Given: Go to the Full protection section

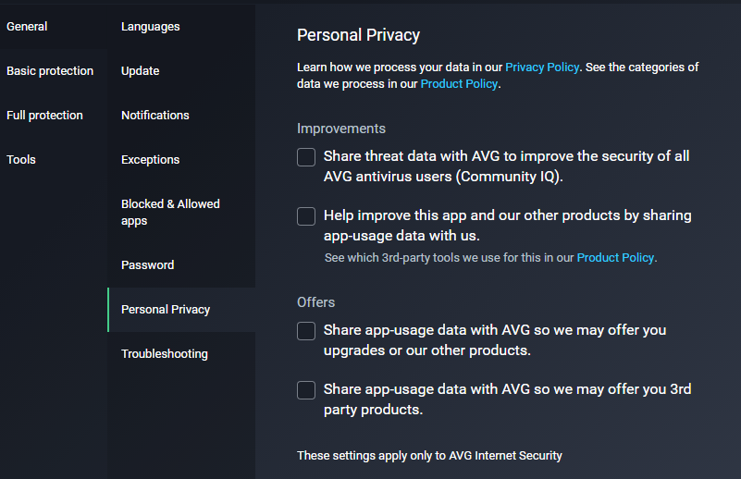Looking at the screenshot, I should click(44, 116).
